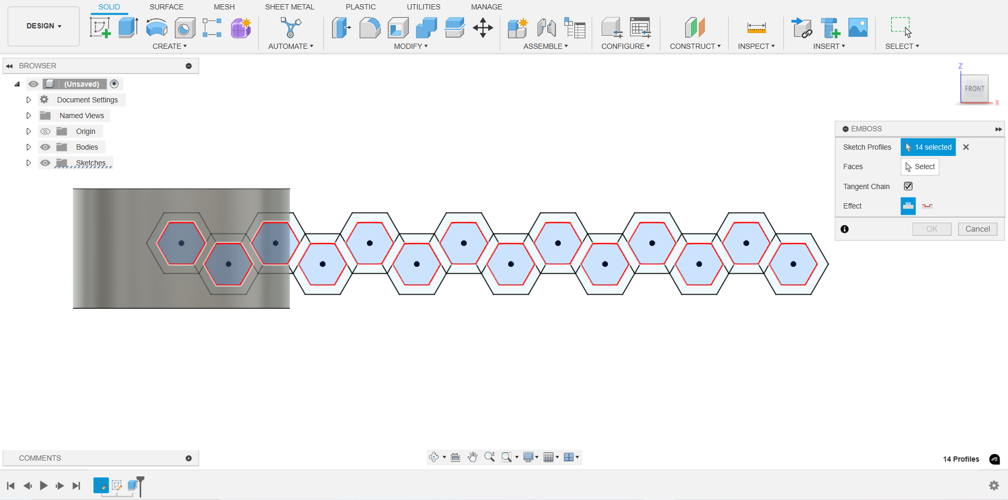Open the Change Parameters table

[x=640, y=27]
